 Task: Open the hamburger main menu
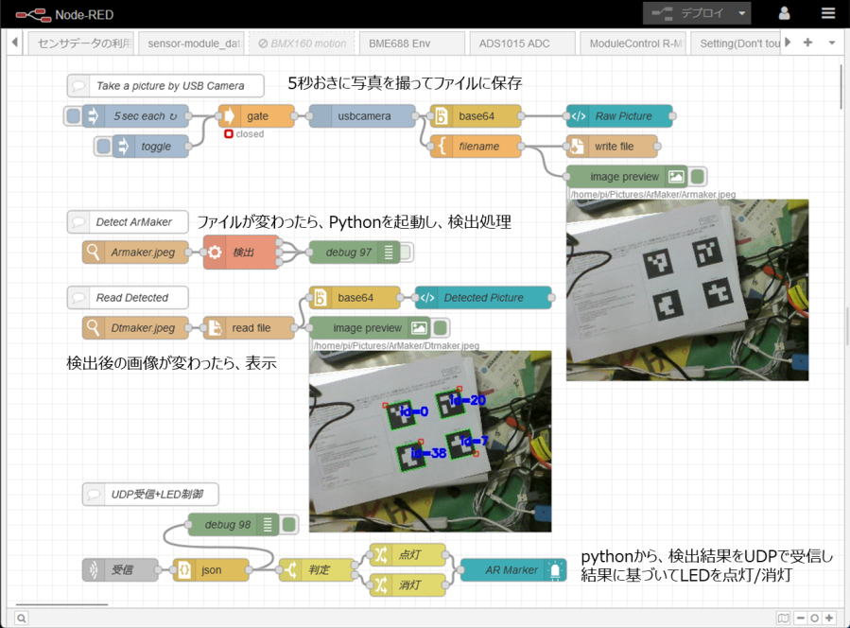[x=828, y=14]
